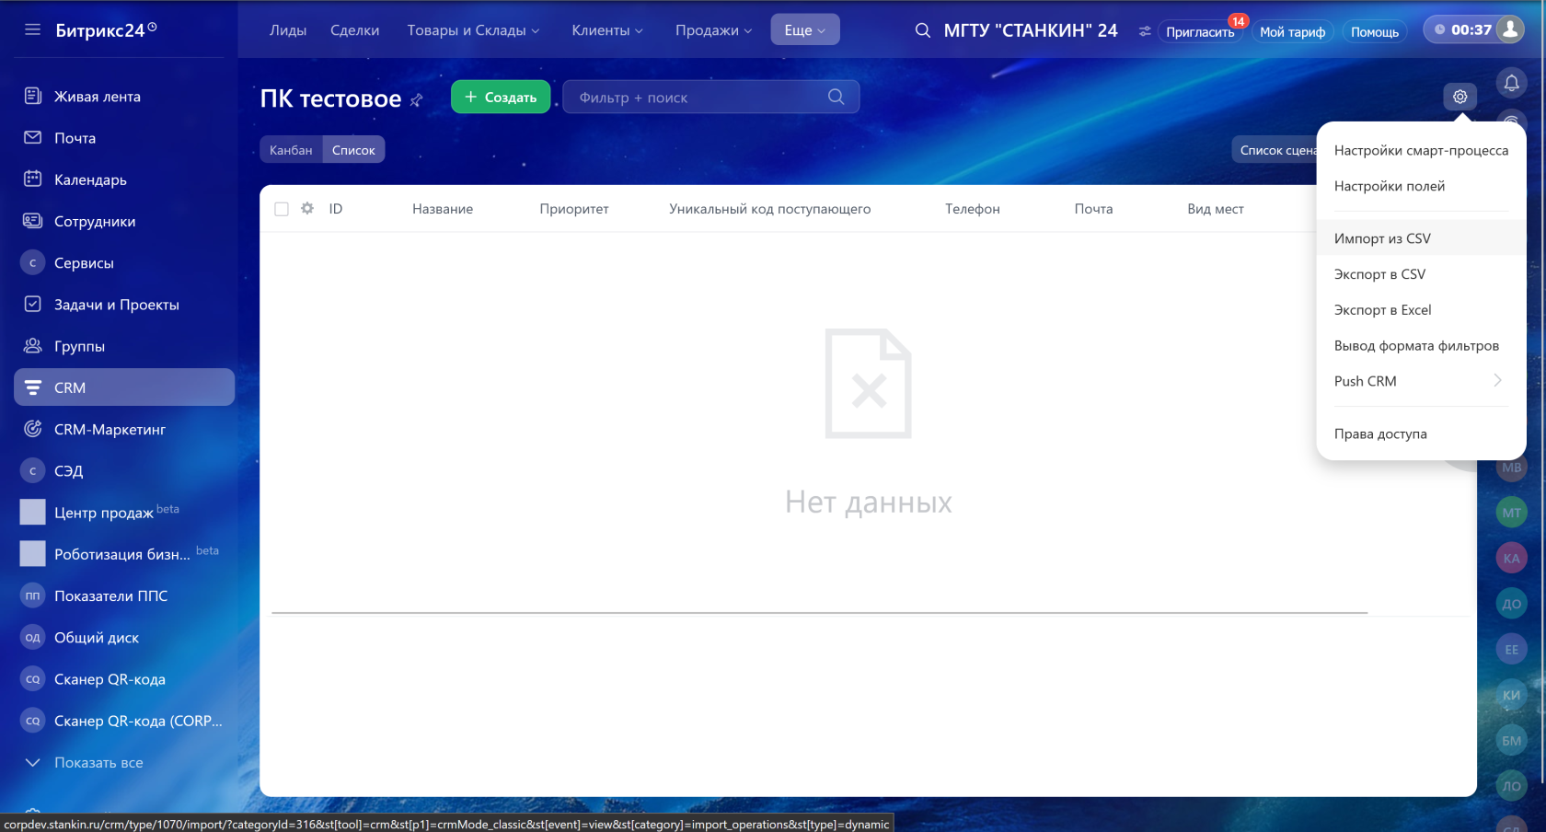Open Почта envelope icon in sidebar
This screenshot has height=832, width=1546.
[x=32, y=137]
